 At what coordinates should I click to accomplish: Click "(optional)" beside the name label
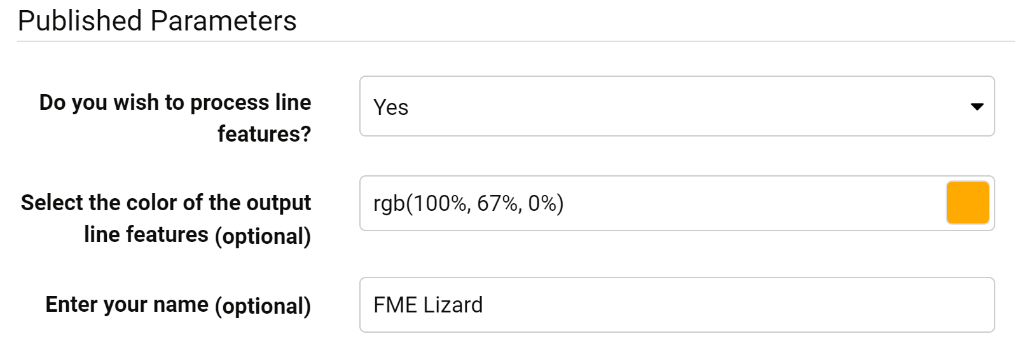click(263, 305)
